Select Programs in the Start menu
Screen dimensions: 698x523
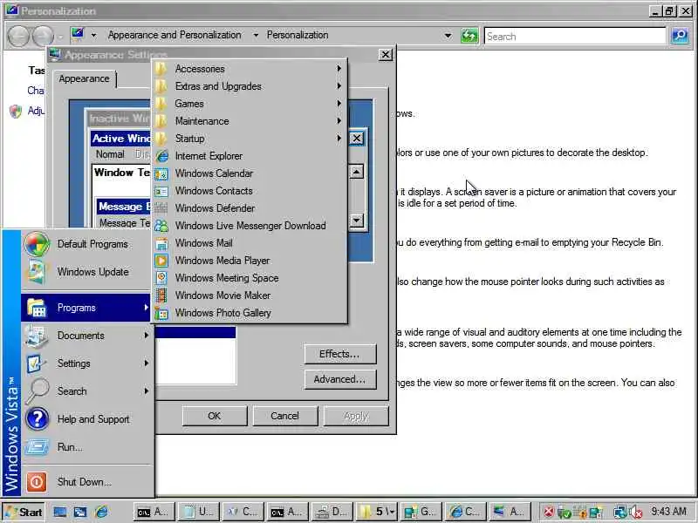[x=86, y=308]
